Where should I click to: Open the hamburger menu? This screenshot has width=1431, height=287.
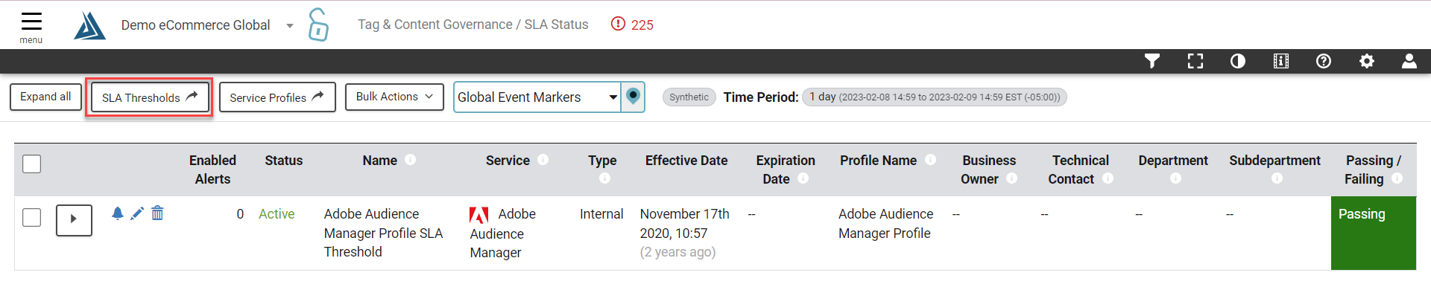(31, 25)
